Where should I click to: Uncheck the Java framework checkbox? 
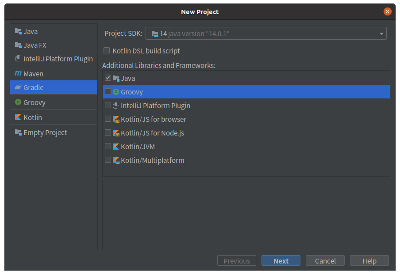pos(108,78)
